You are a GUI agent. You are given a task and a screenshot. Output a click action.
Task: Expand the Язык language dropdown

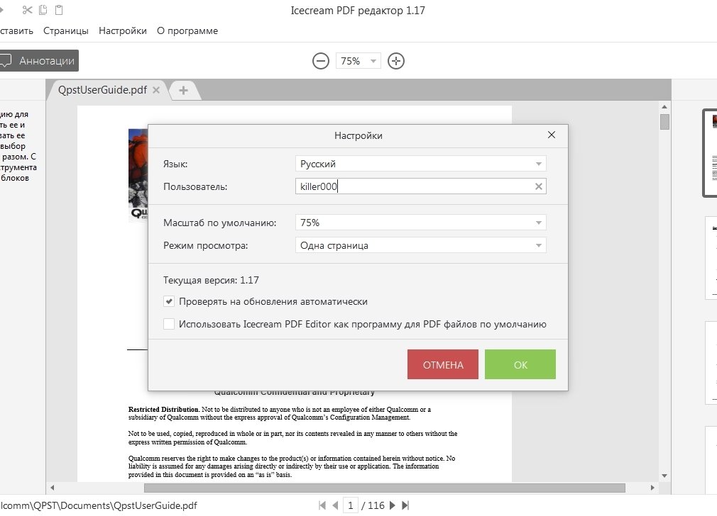click(421, 164)
